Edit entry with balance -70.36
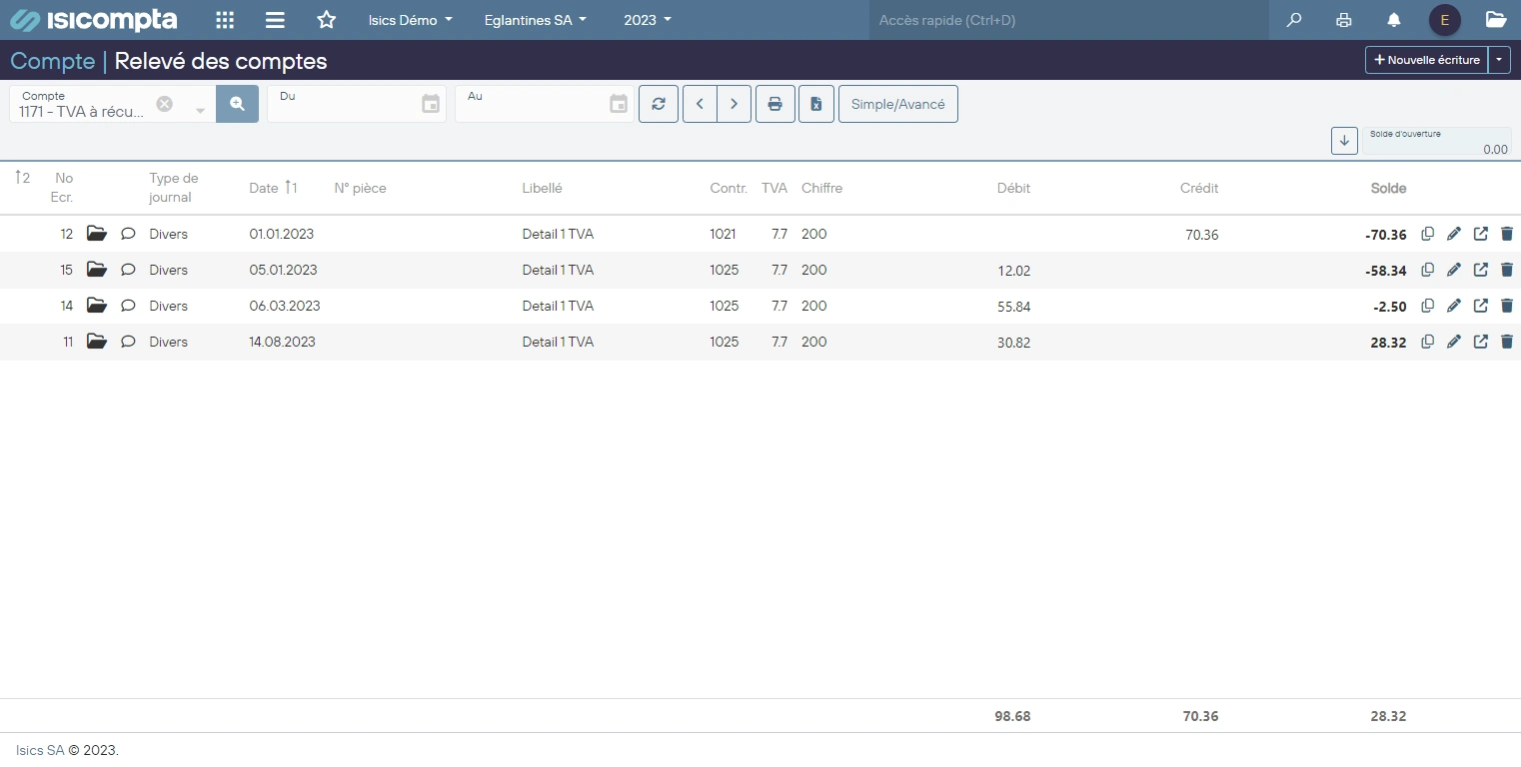 [x=1454, y=234]
